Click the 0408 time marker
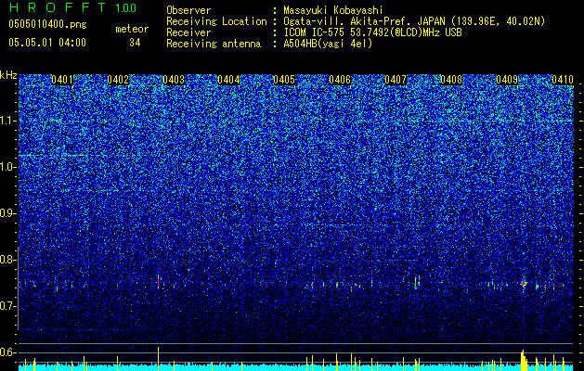 point(451,80)
